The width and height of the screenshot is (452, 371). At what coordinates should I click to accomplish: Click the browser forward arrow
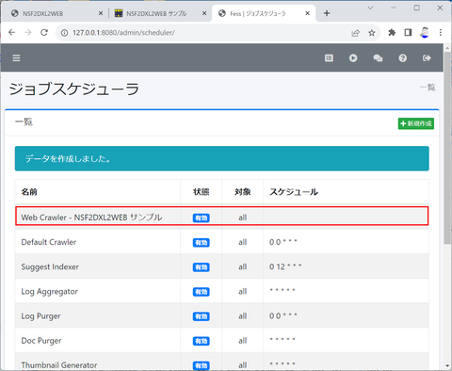point(28,32)
